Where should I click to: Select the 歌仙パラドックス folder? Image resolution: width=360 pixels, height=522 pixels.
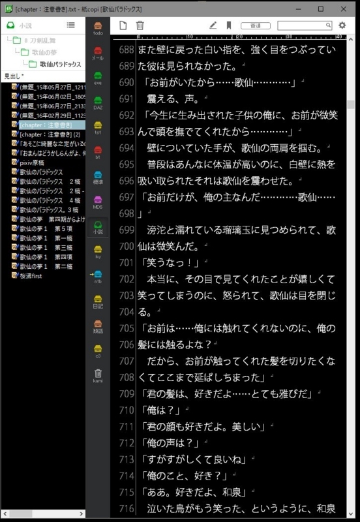tap(56, 64)
